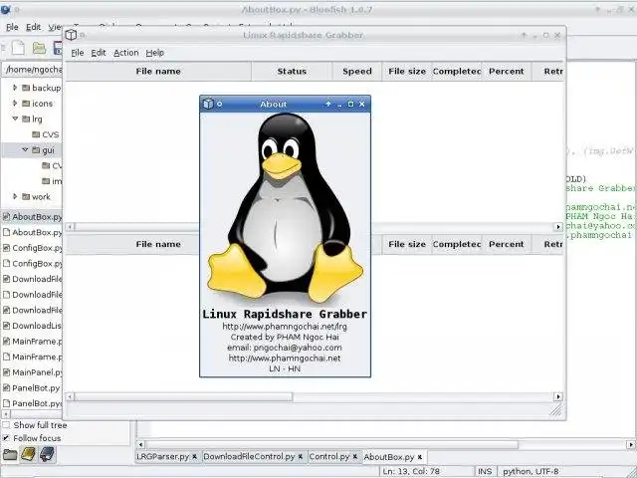Shade the About dialog with the up arrow
This screenshot has width=637, height=478.
coord(328,104)
